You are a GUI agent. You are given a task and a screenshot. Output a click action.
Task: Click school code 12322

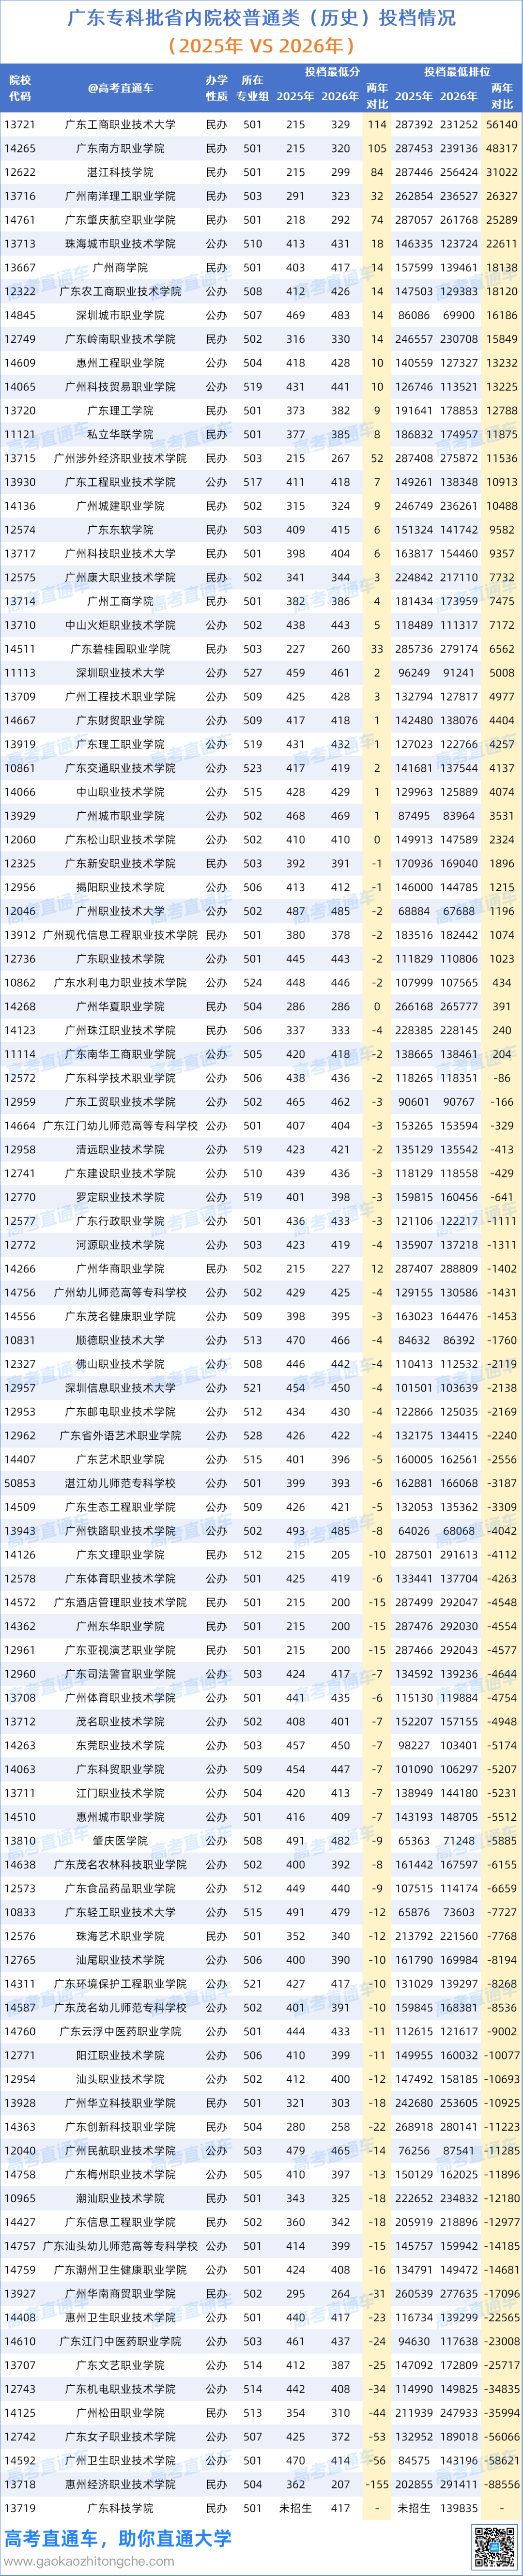pyautogui.click(x=20, y=292)
